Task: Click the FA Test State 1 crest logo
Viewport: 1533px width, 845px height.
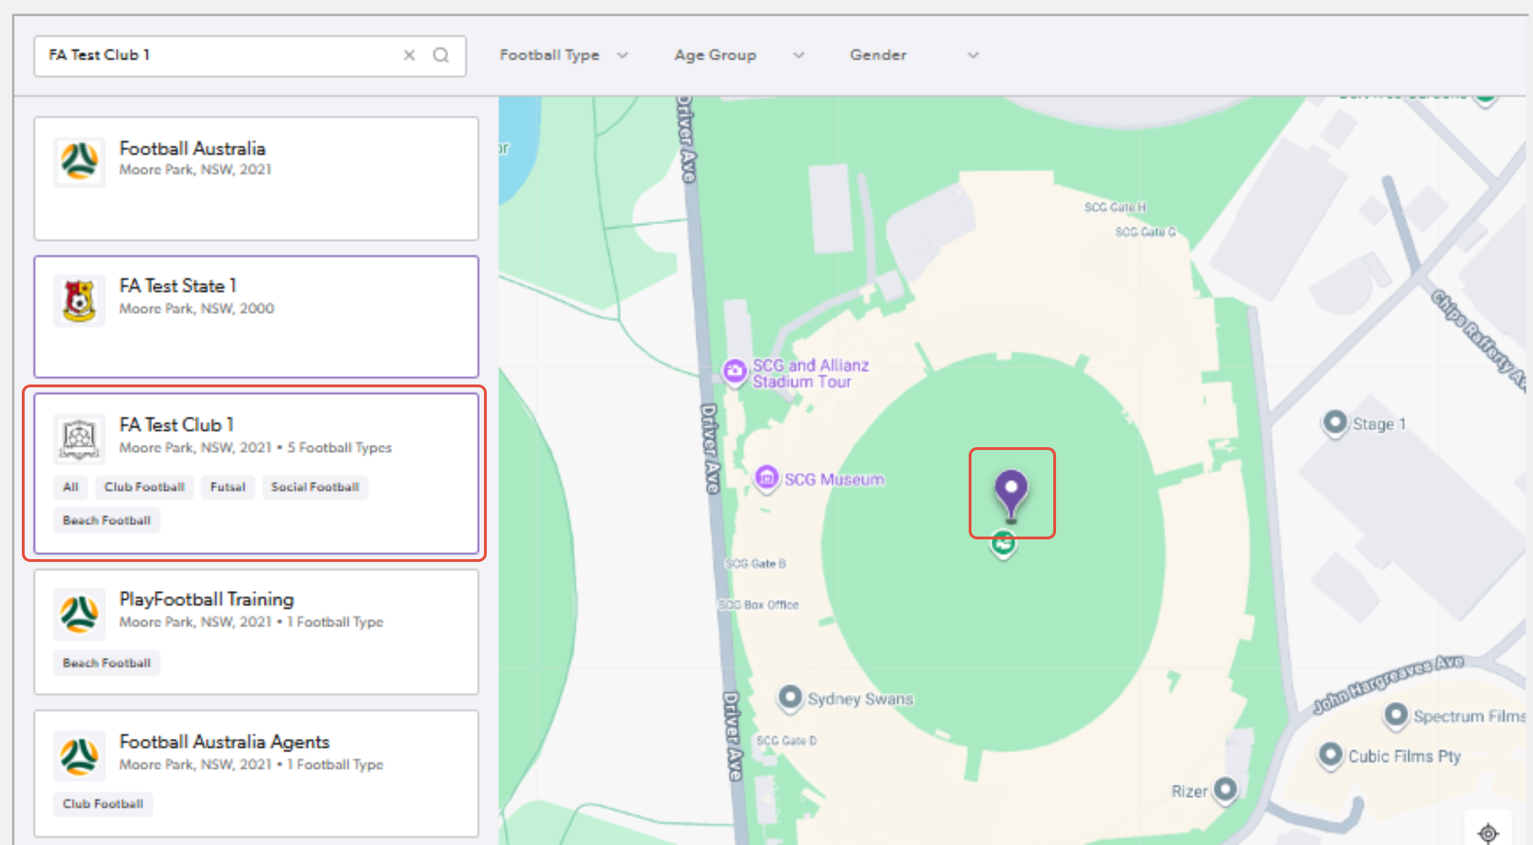Action: click(x=79, y=301)
